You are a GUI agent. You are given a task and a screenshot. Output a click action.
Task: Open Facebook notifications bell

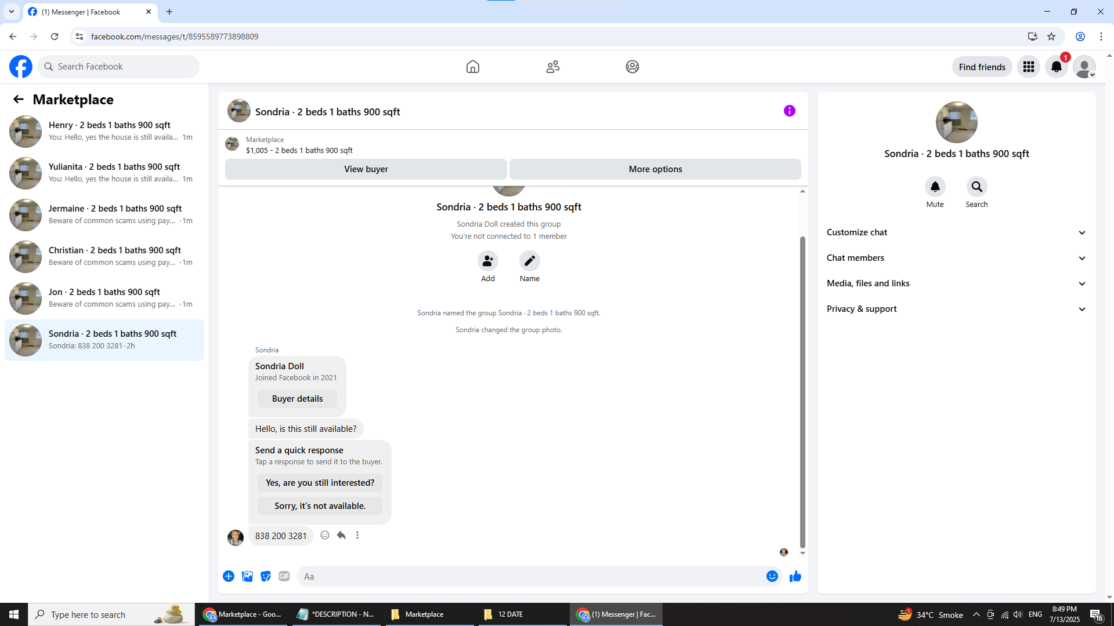tap(1056, 67)
